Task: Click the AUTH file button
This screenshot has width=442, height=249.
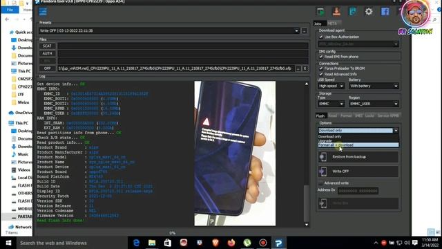Action: 48,53
